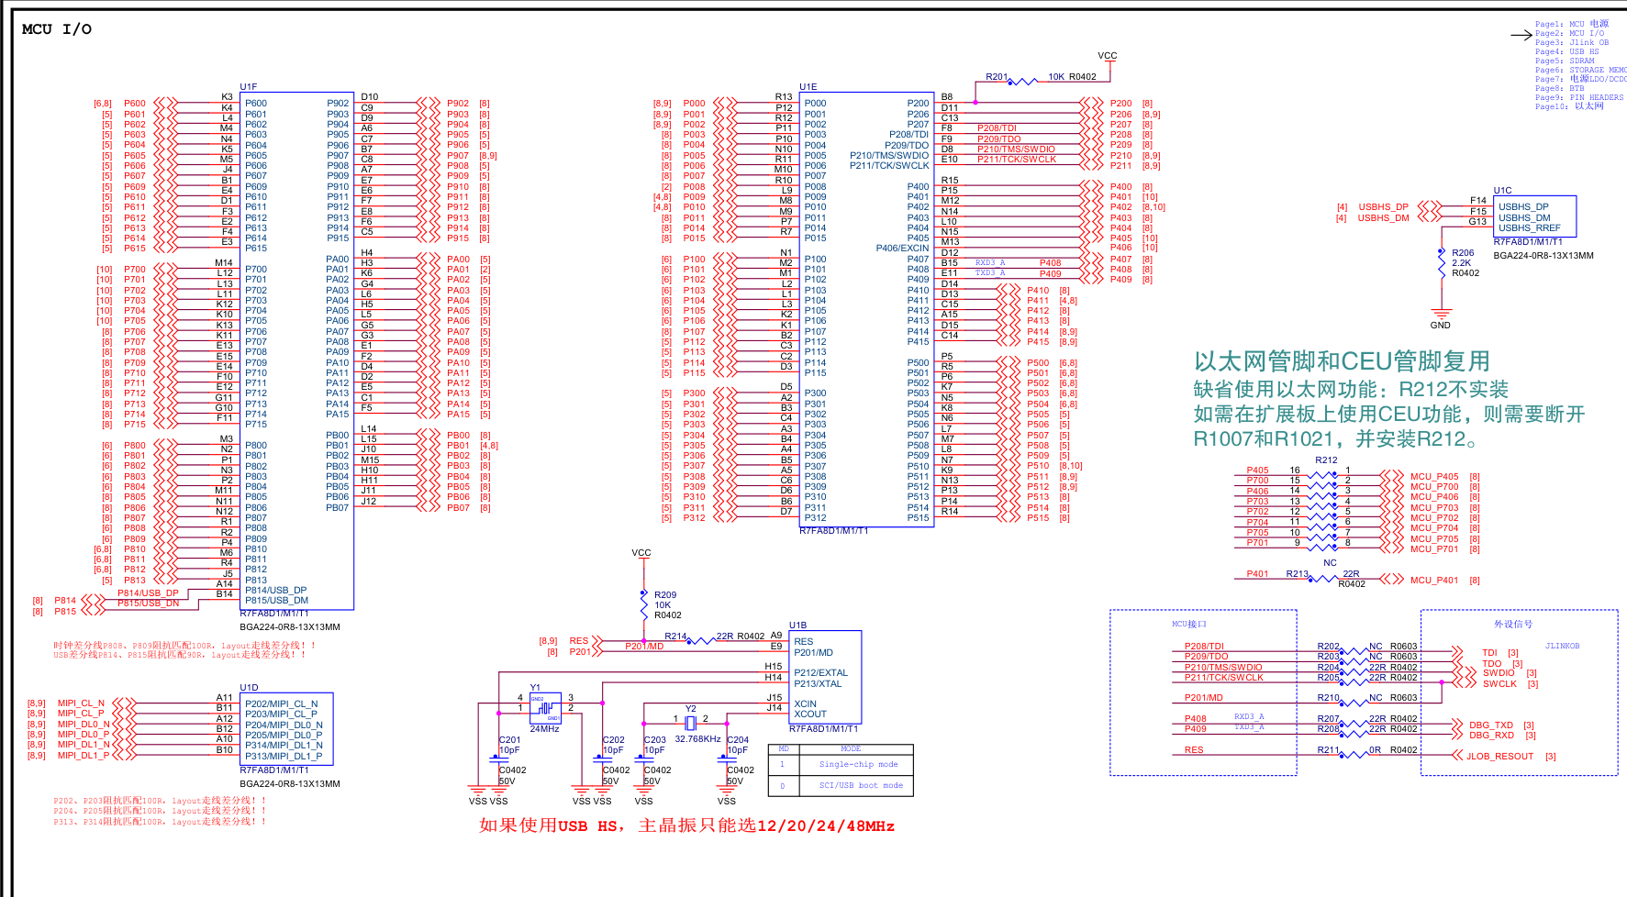
Task: Click the DBG_TXD net label
Action: tap(1491, 725)
